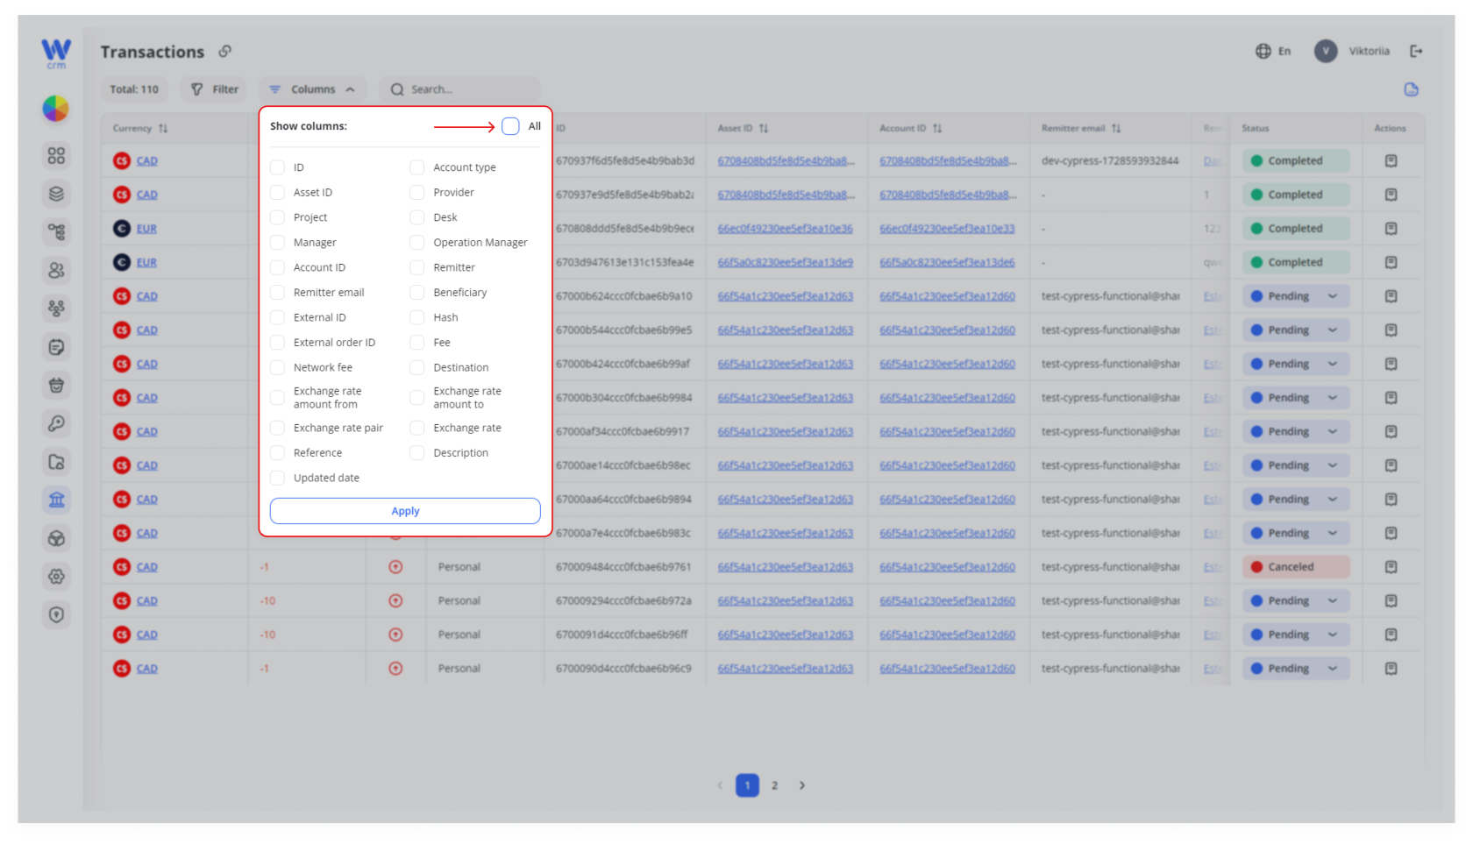Click the logout icon in header
Viewport: 1473px width, 844px height.
1416,51
